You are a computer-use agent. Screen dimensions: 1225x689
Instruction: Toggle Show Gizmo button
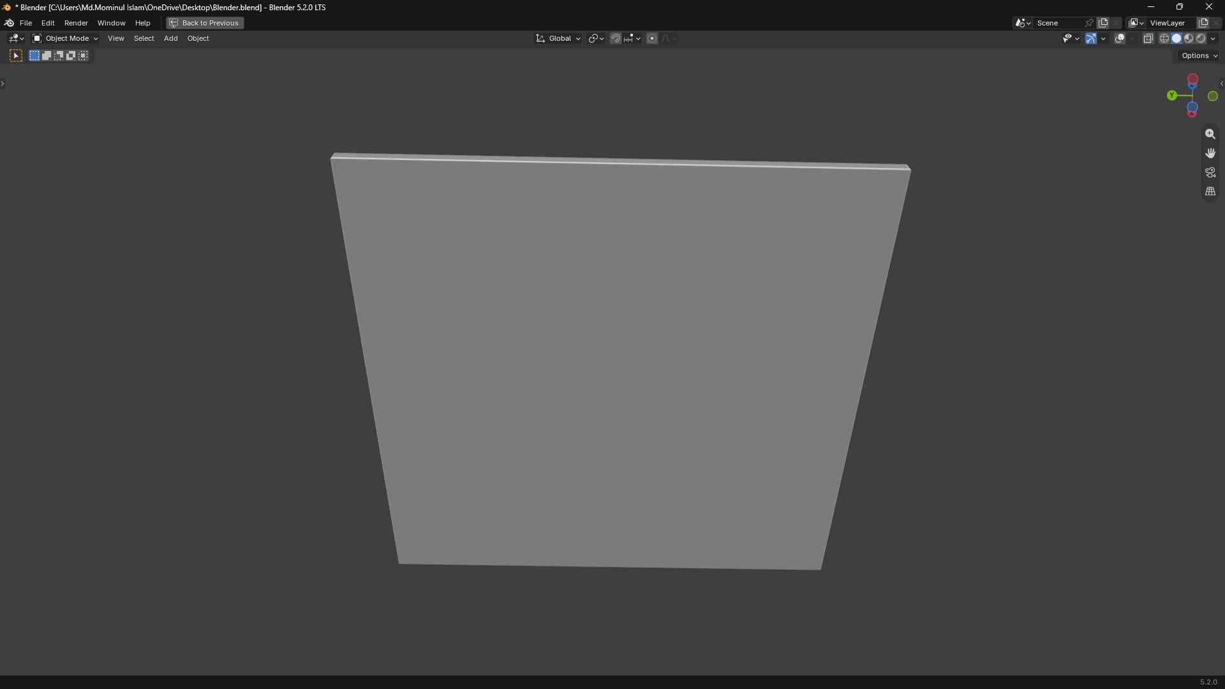[1091, 39]
